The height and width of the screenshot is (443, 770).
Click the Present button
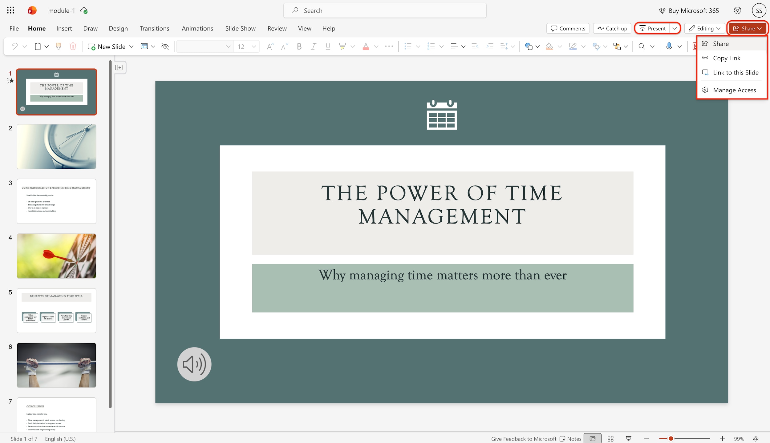[x=654, y=28]
